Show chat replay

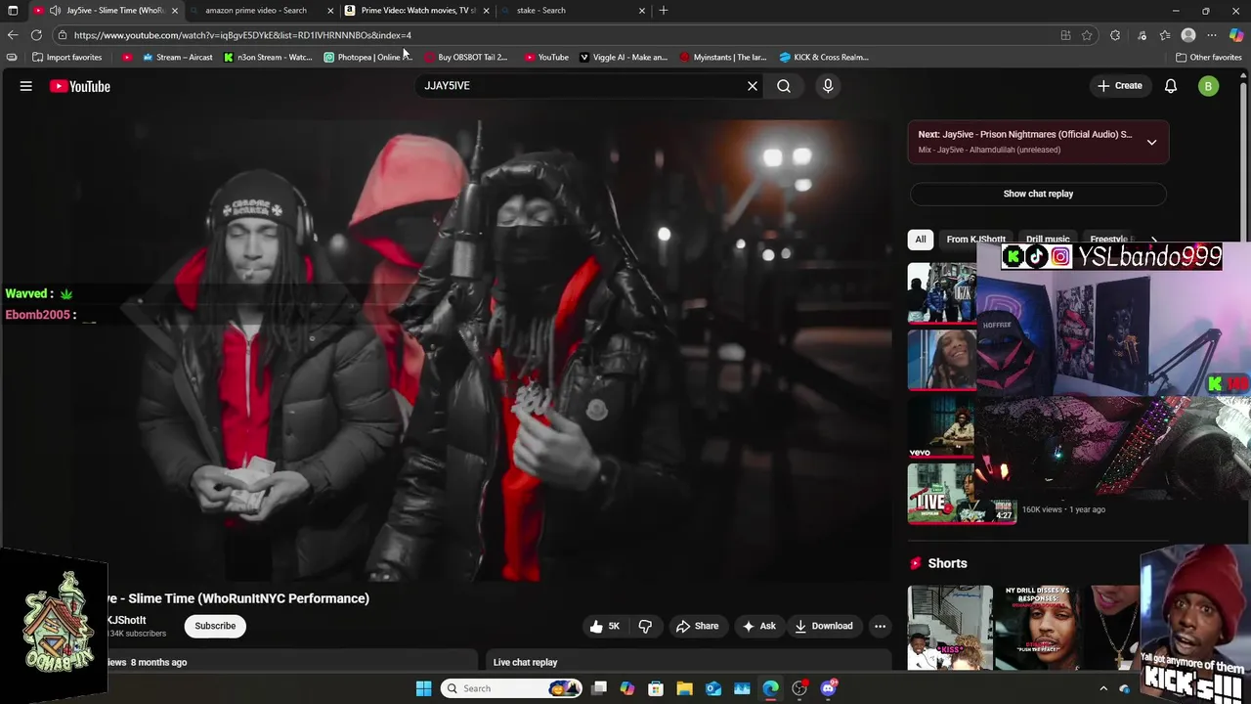point(1038,194)
